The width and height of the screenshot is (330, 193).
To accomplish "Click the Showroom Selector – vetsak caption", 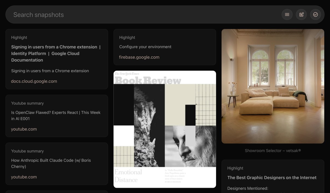I will tap(273, 150).
